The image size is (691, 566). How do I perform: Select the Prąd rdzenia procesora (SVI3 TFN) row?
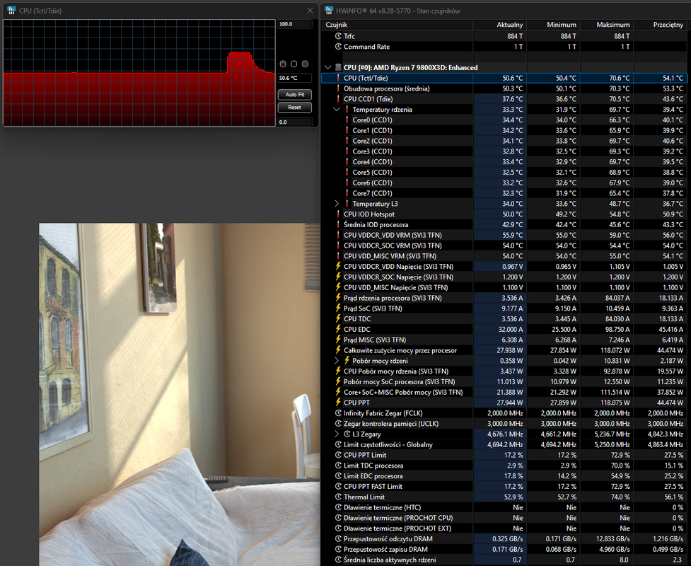pos(504,298)
